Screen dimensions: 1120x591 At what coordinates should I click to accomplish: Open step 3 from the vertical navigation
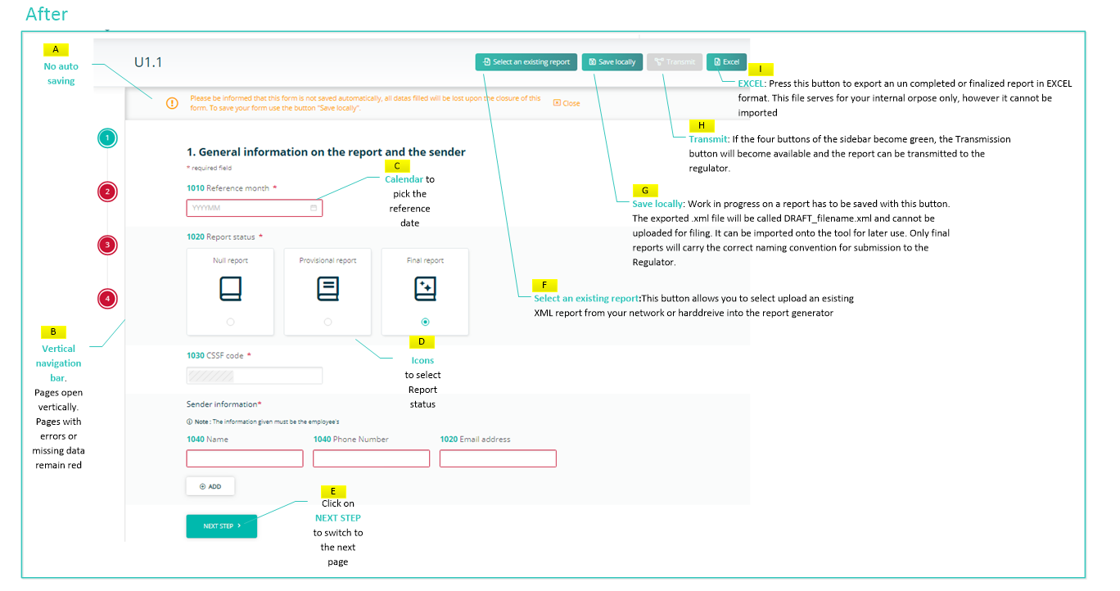click(x=106, y=245)
